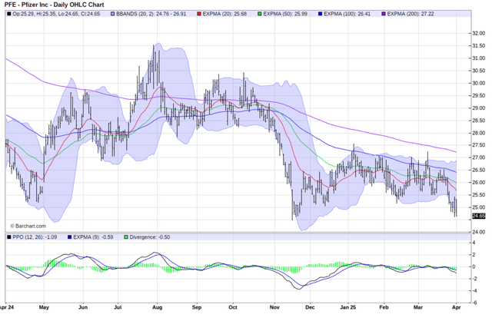Click the May date axis label
The width and height of the screenshot is (492, 321).
(x=44, y=307)
